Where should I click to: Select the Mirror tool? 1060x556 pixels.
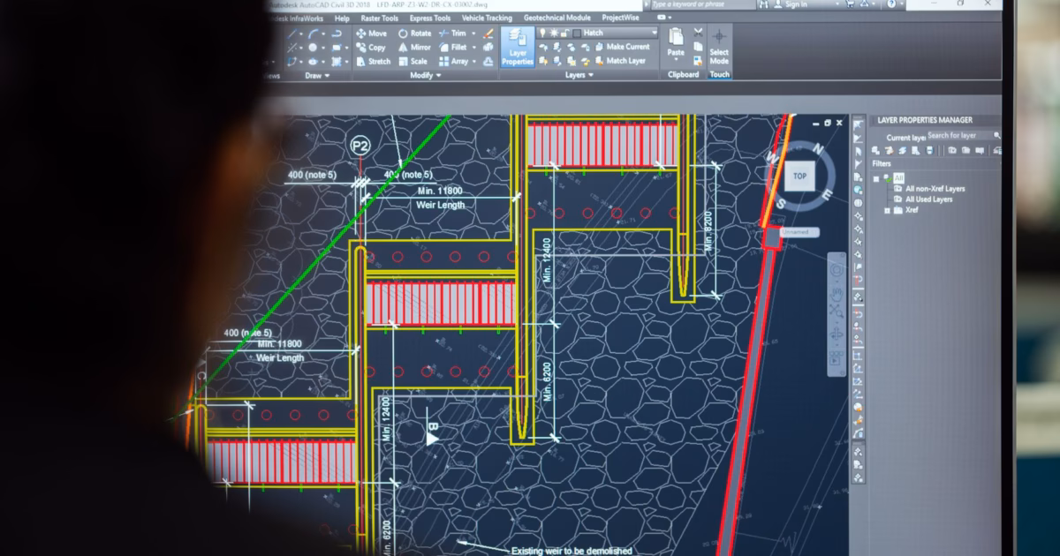(415, 47)
